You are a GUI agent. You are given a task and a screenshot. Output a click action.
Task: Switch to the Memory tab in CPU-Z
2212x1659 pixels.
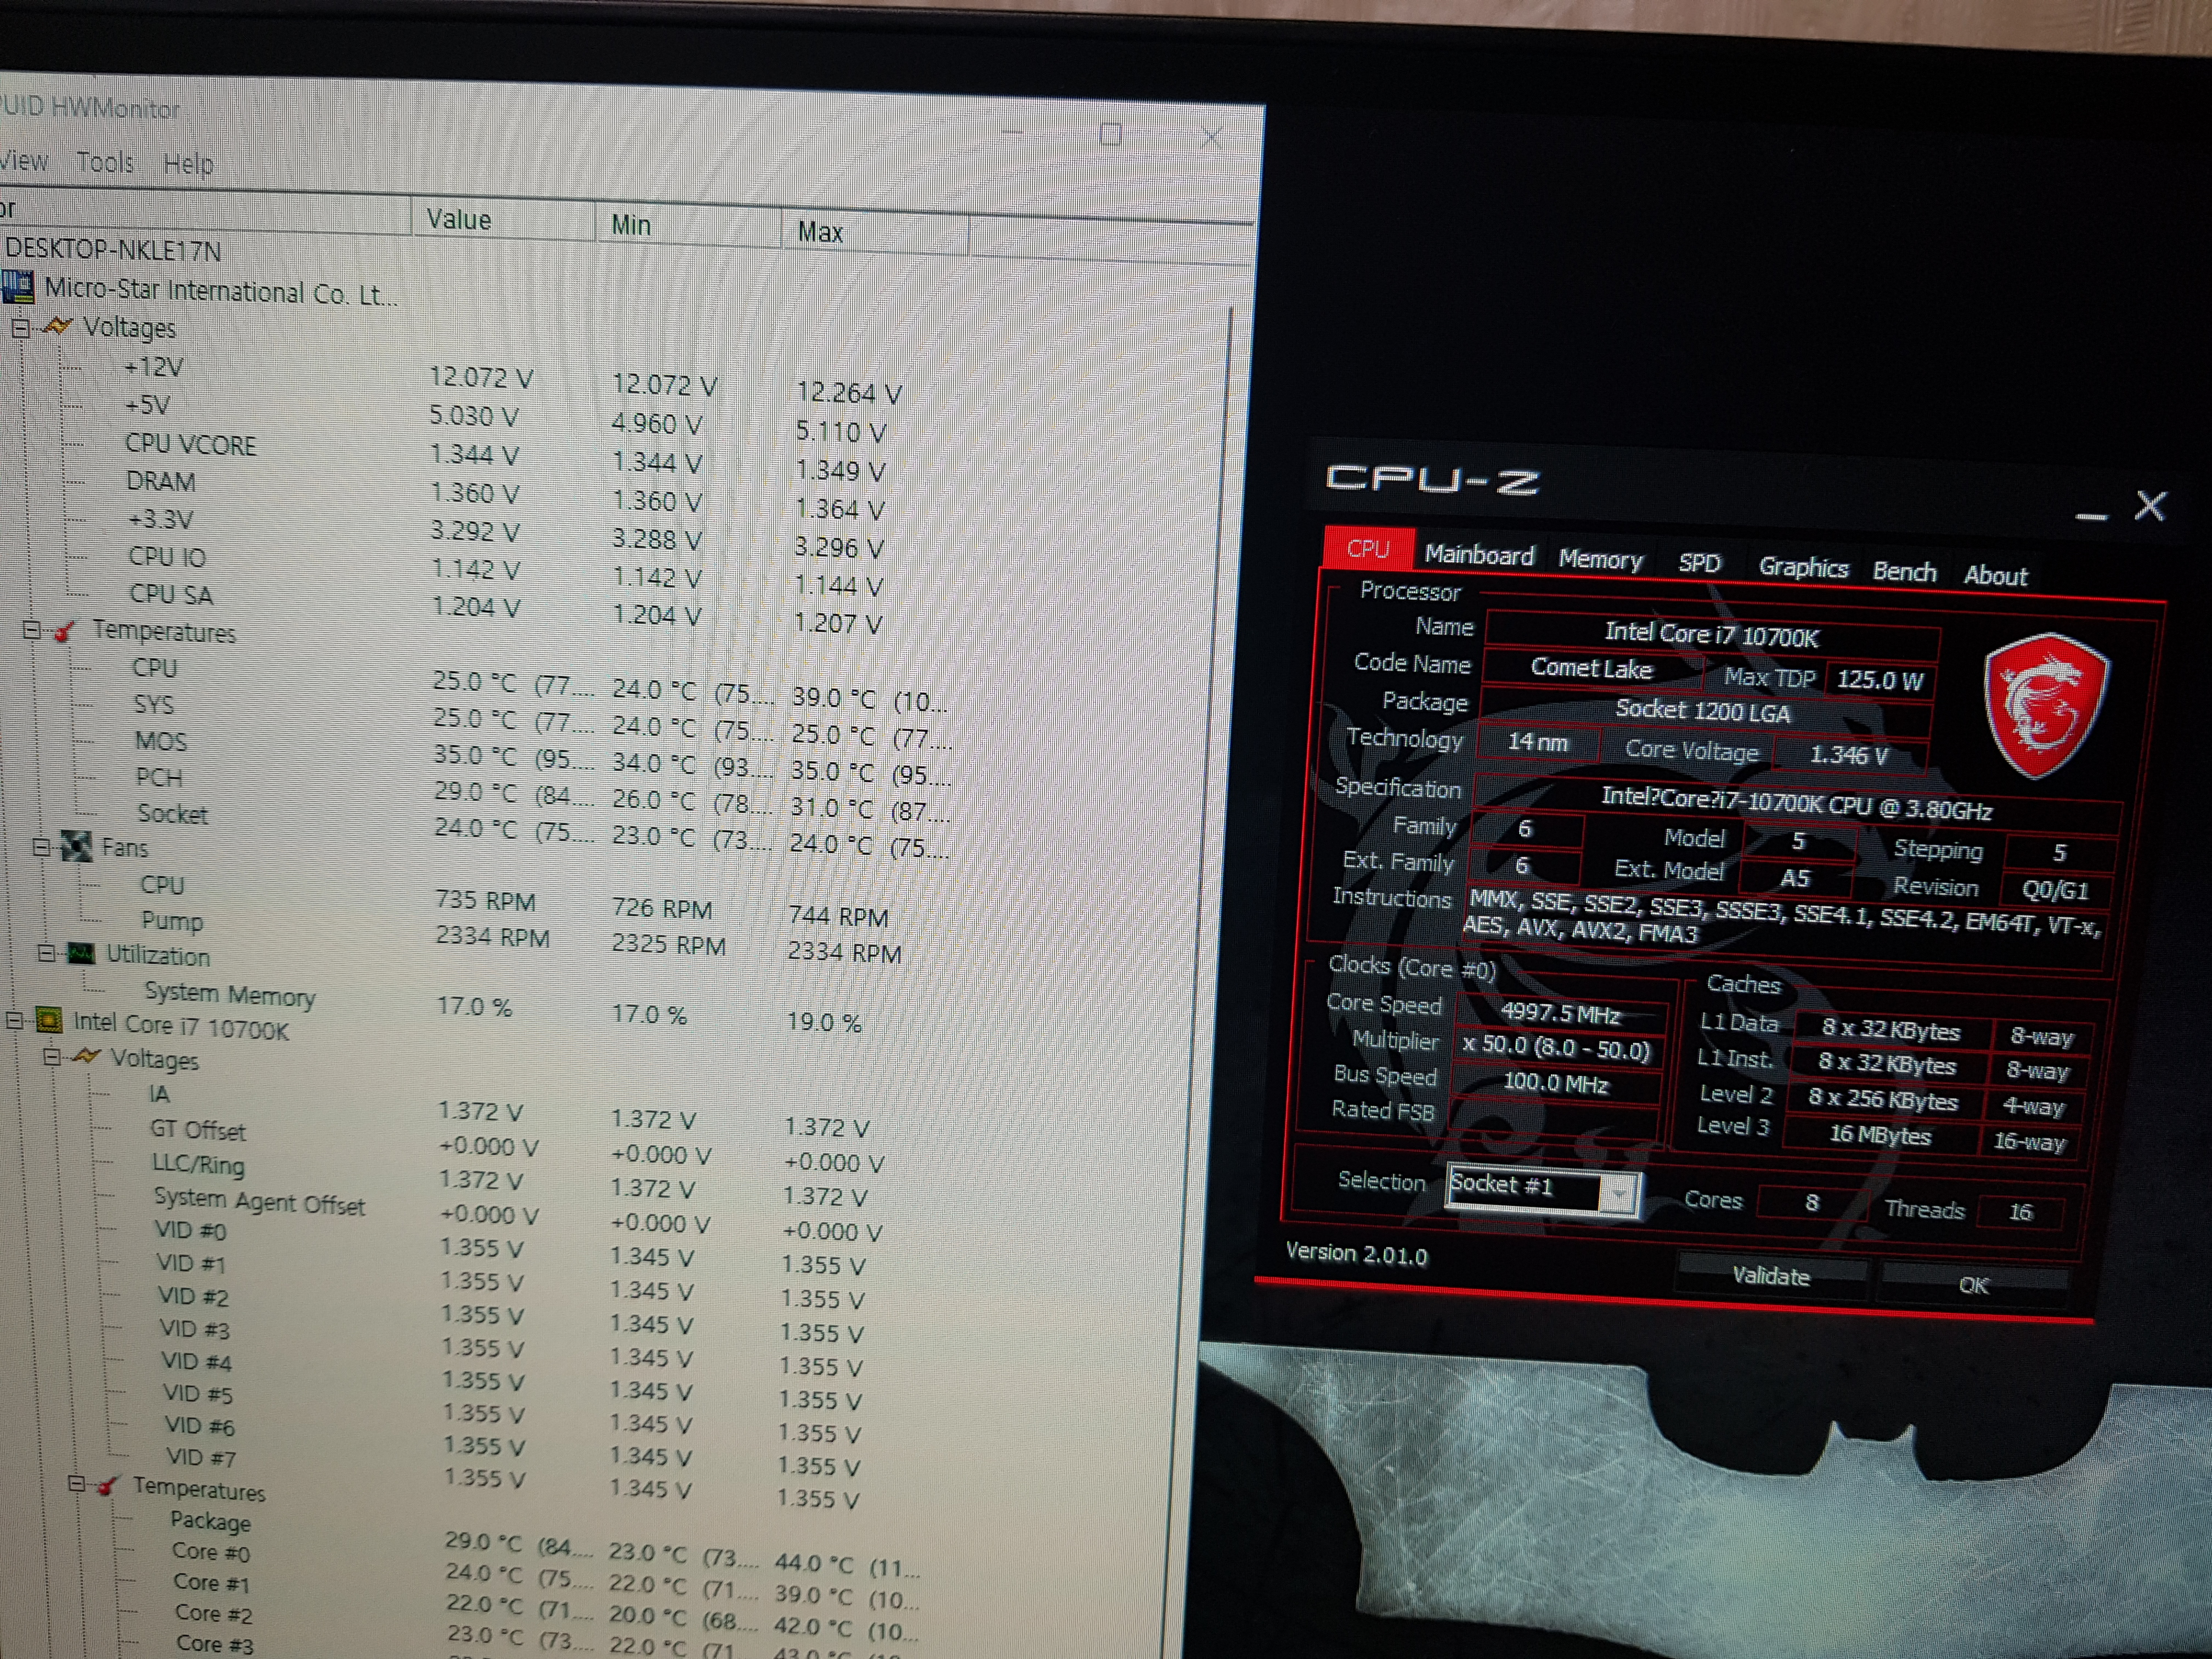pos(1600,560)
